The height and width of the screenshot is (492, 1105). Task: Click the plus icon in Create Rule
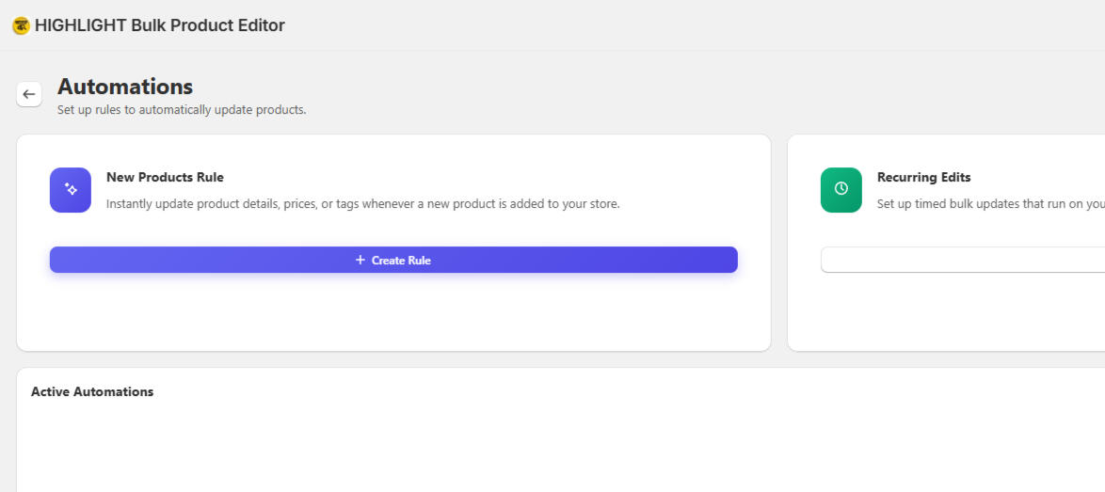coord(360,260)
